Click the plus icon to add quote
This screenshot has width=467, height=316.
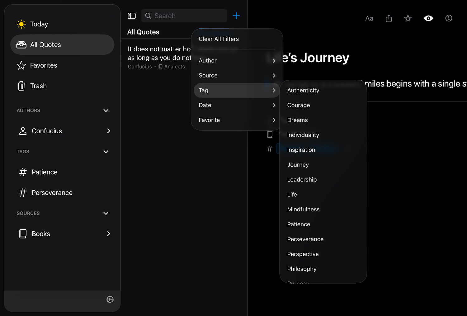click(236, 16)
